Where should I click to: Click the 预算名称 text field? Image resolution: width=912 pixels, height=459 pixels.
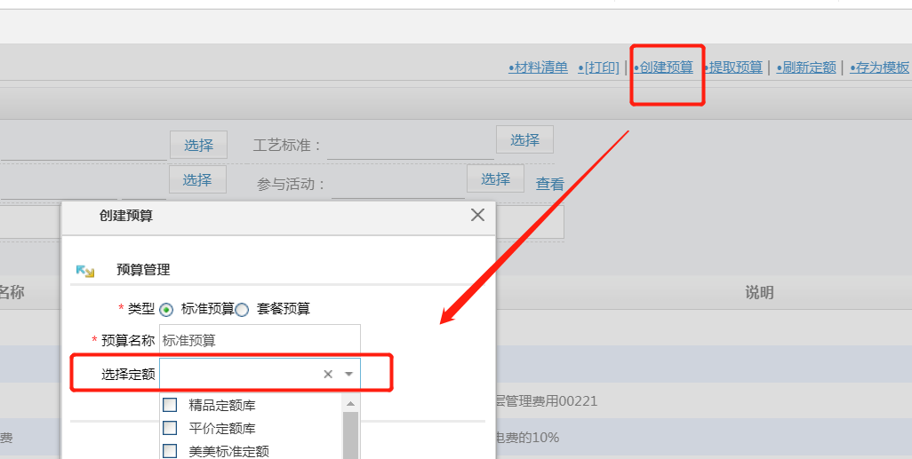[260, 340]
